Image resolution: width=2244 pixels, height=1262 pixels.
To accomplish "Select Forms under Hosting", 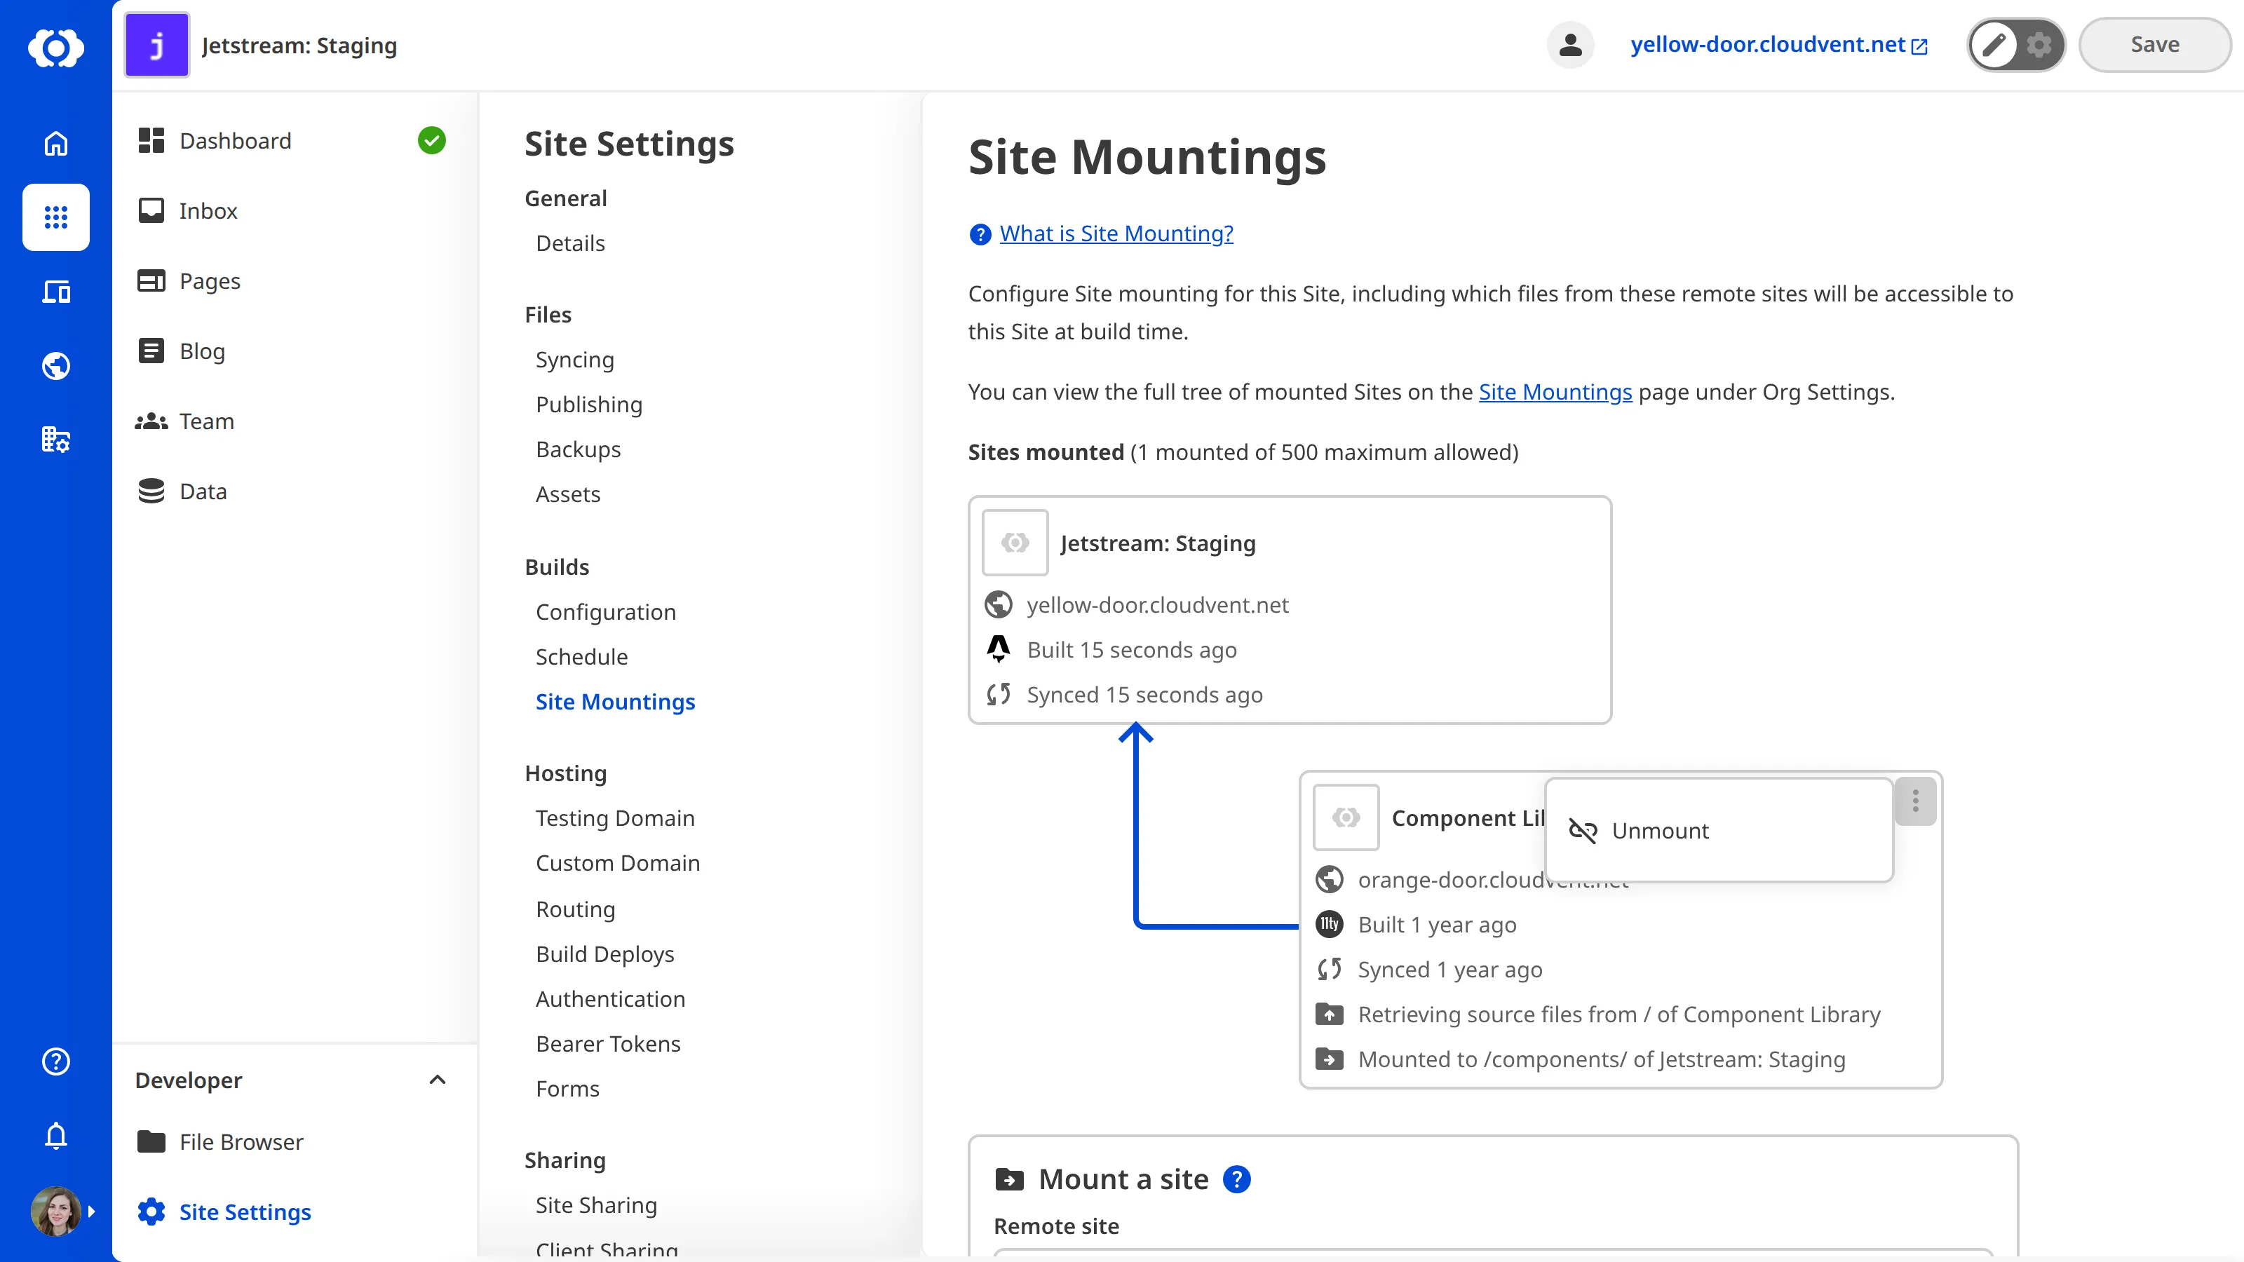I will 567,1089.
